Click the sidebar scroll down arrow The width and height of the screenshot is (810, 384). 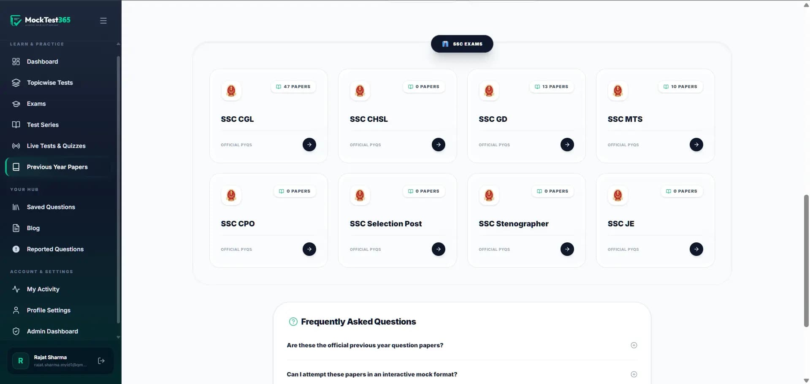point(118,337)
